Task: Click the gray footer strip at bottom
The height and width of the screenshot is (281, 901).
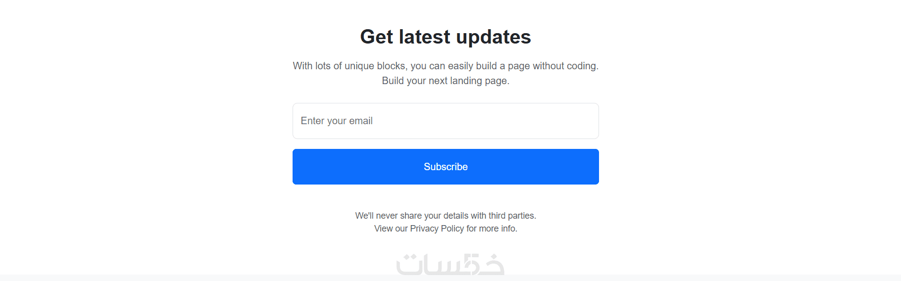Action: click(x=198, y=278)
